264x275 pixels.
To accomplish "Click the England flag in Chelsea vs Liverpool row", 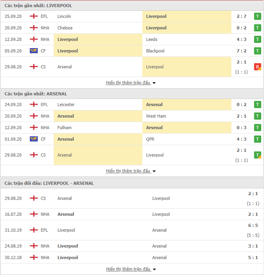I will coord(34,28).
